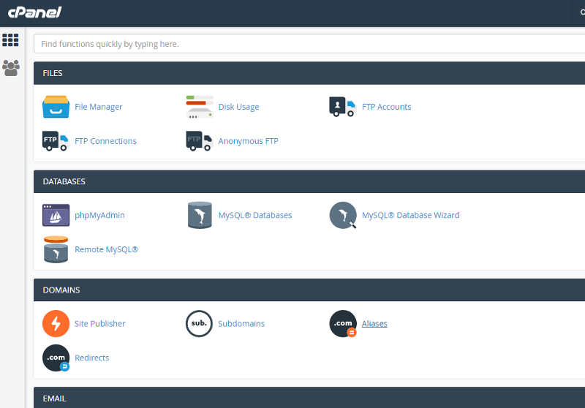Click the Site Publisher lightning icon
Screen dimensions: 585x408
[x=56, y=324]
